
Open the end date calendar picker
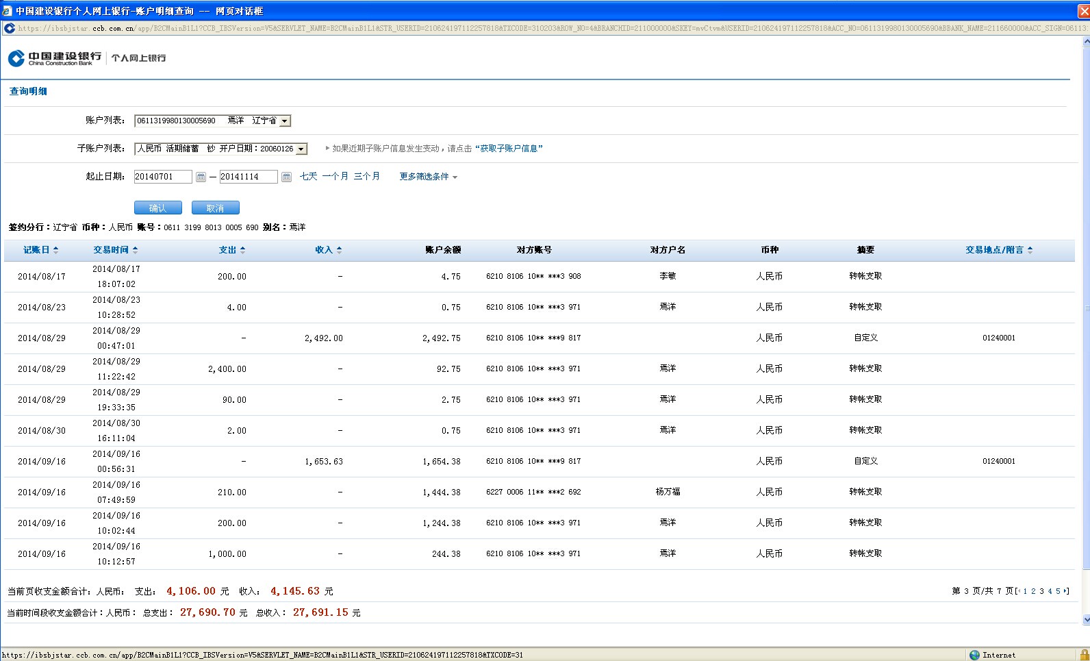click(286, 177)
